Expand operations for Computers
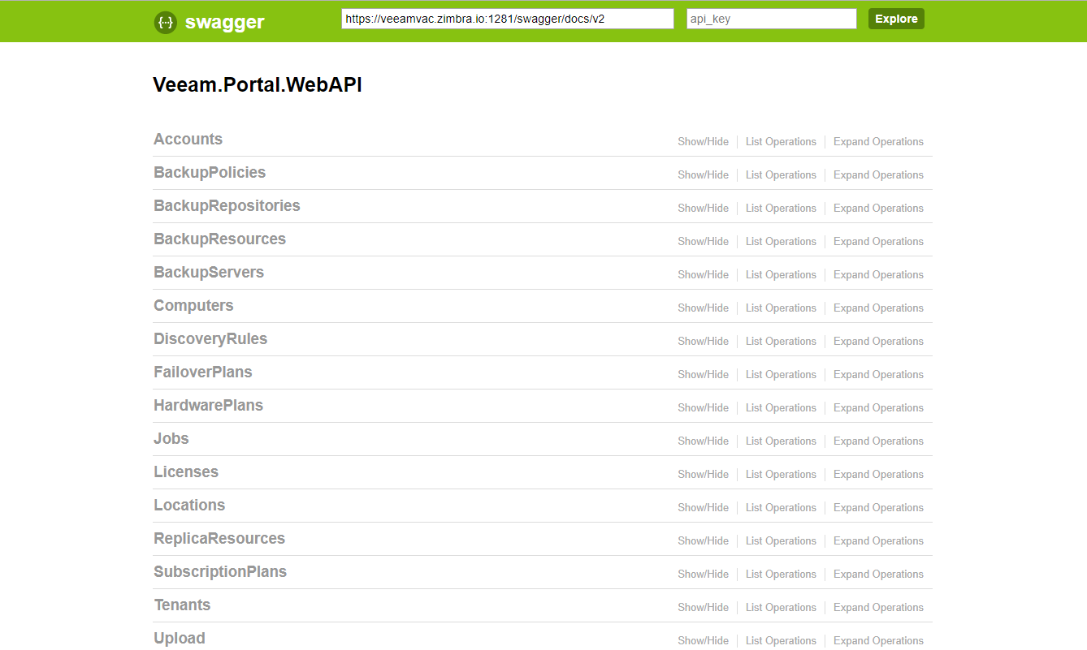The height and width of the screenshot is (650, 1087). click(x=878, y=308)
